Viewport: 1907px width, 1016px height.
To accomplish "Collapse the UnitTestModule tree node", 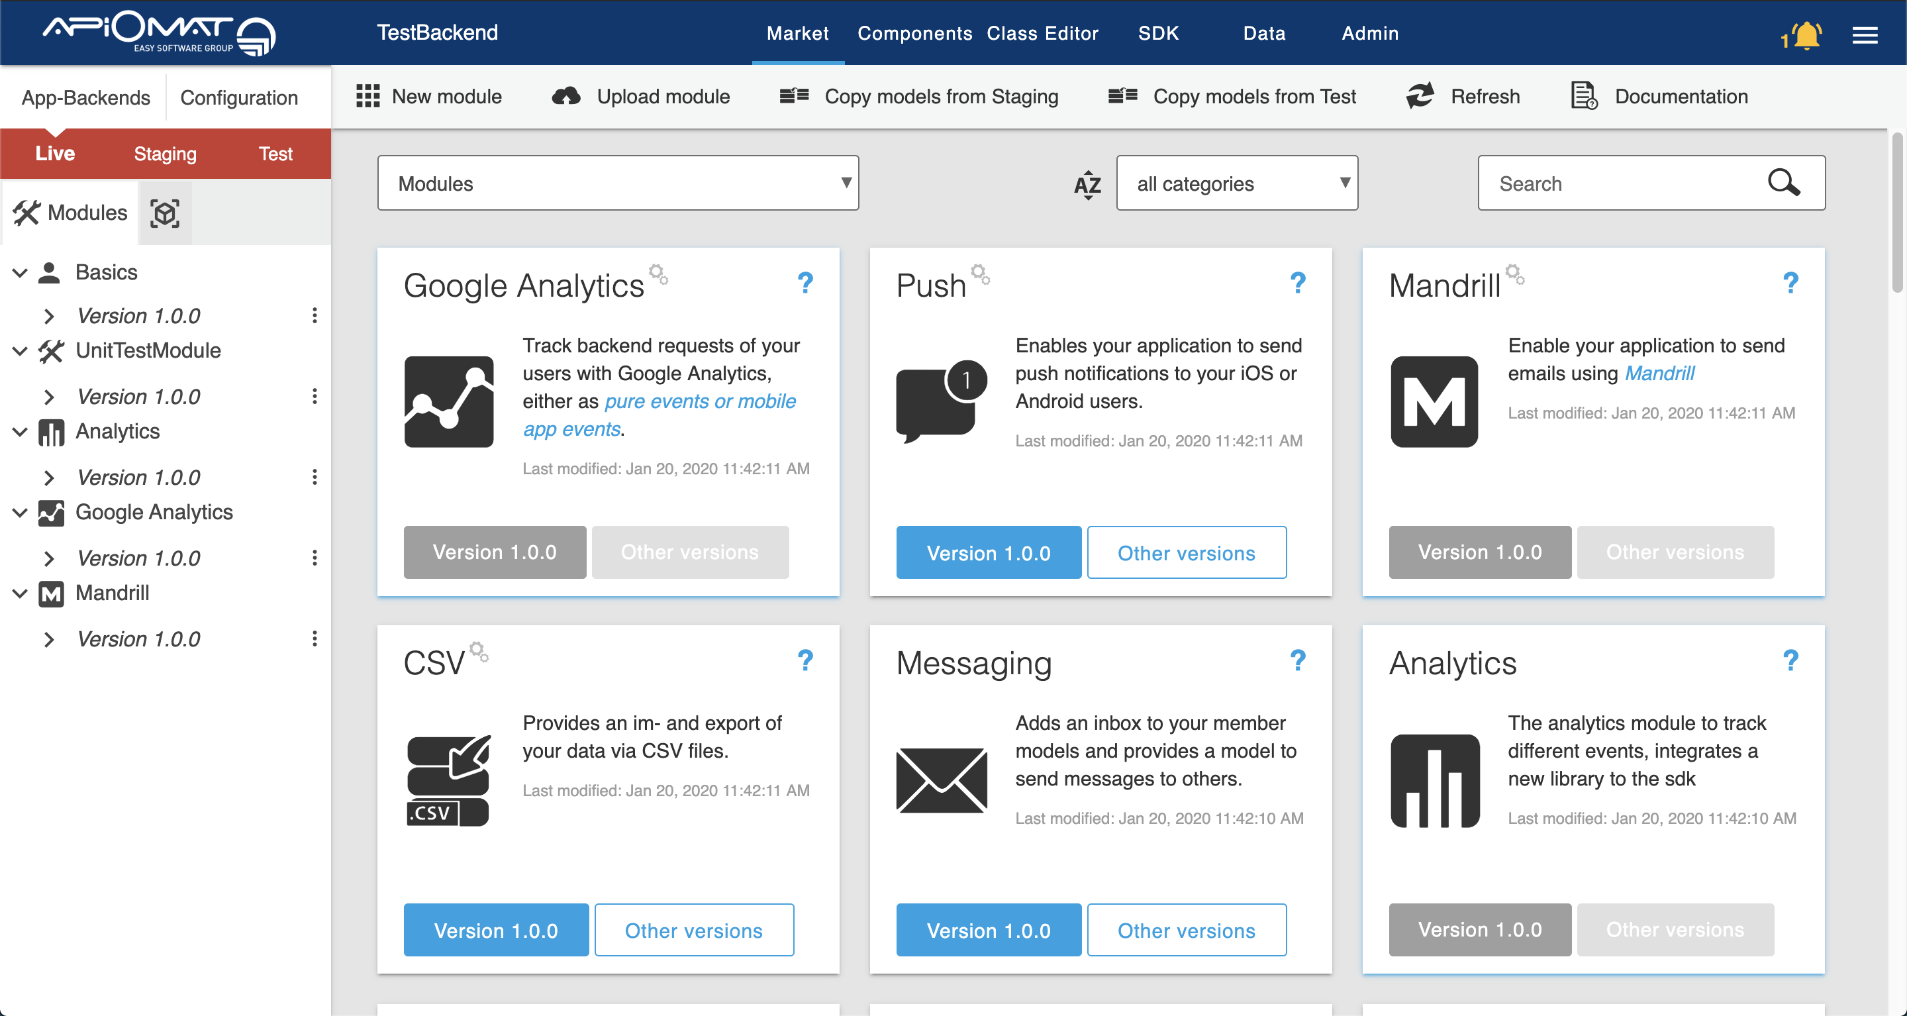I will point(20,351).
